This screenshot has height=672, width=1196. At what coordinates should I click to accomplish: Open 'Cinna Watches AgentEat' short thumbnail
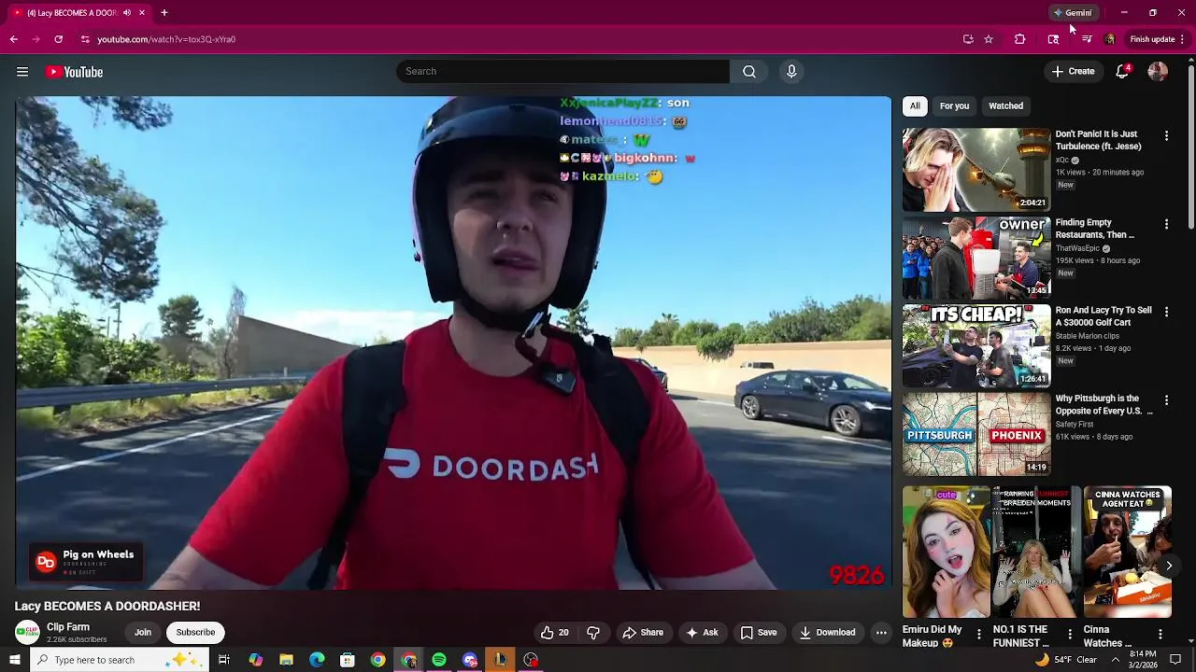tap(1127, 553)
